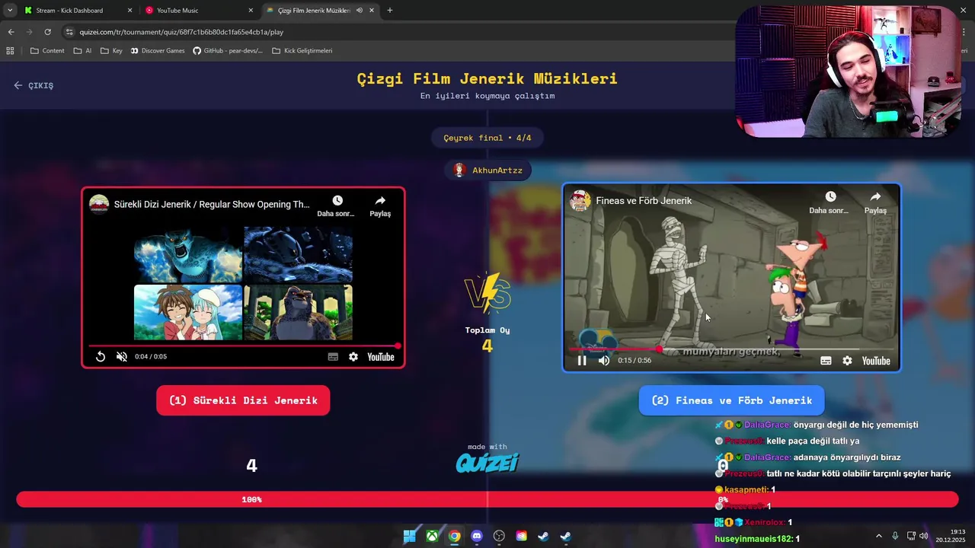
Task: Add Sürekli Dizi video to Watch Later
Action: [x=337, y=205]
